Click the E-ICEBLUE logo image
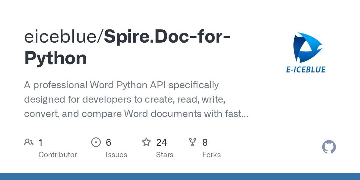 coord(306,52)
